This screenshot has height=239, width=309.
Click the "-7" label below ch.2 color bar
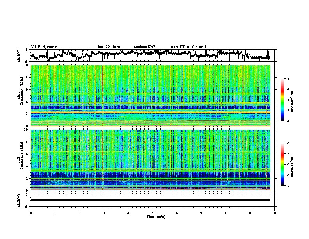[288, 186]
